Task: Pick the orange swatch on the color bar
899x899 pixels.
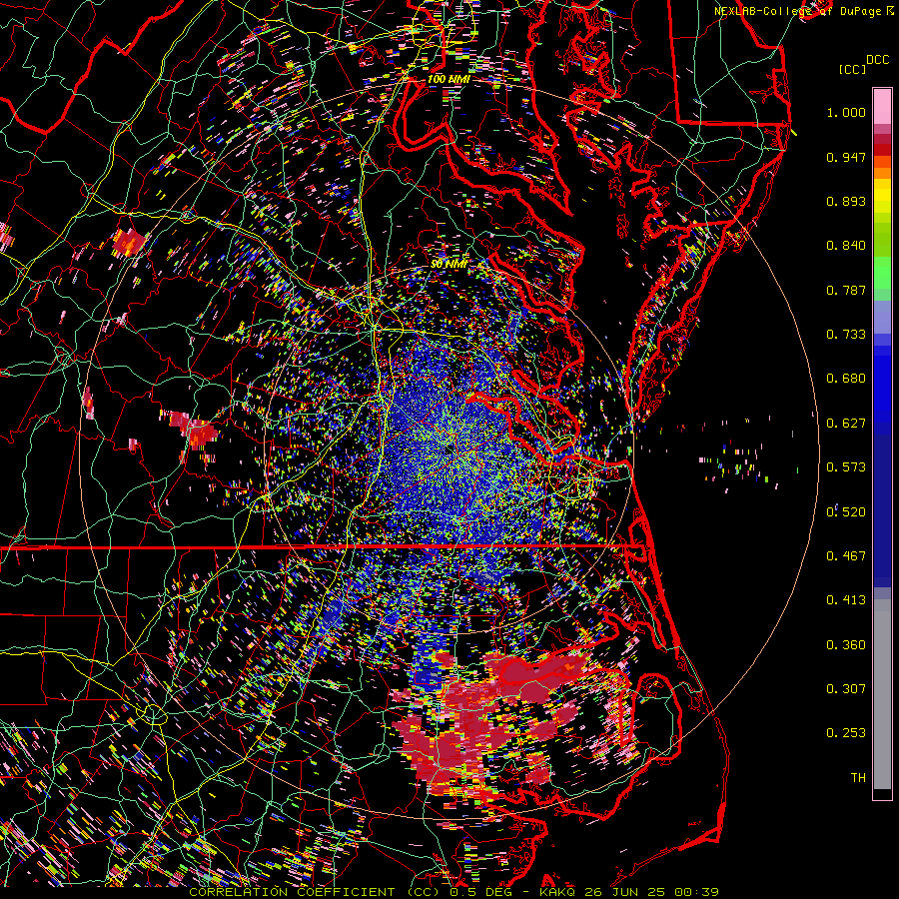Action: 882,173
